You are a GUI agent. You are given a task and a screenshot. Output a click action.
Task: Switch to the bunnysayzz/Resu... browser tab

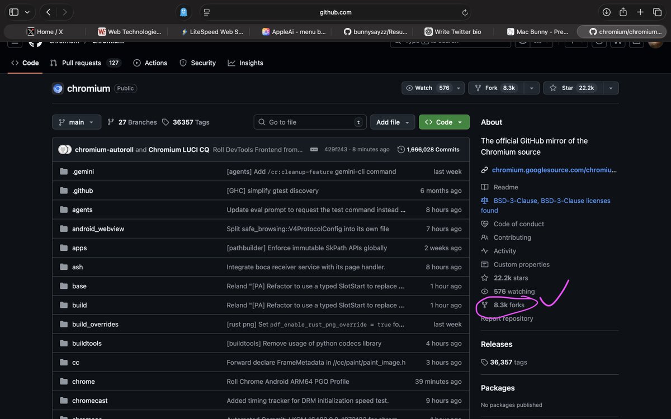pyautogui.click(x=376, y=32)
